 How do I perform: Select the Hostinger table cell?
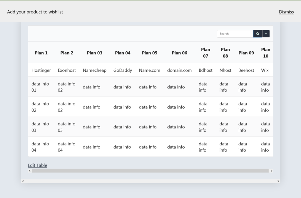pyautogui.click(x=41, y=70)
